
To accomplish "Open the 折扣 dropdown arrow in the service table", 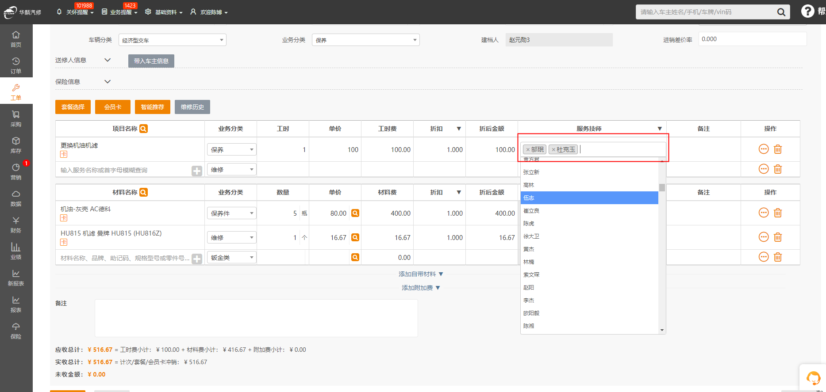I will point(459,129).
